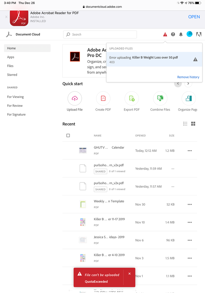Click the Upload File cloud icon
Screen dimensions: 205x293
[x=75, y=99]
